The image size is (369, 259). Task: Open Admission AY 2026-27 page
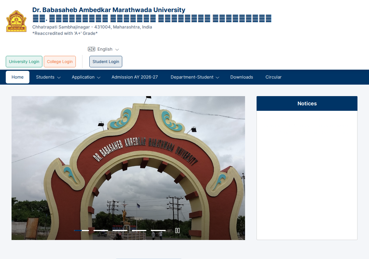coord(135,77)
